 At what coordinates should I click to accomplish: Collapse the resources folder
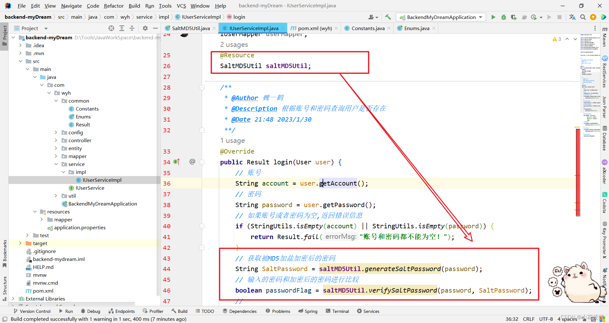click(x=35, y=212)
